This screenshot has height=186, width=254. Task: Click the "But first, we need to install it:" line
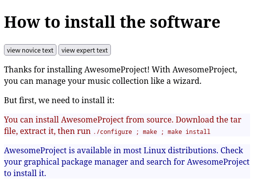(59, 100)
